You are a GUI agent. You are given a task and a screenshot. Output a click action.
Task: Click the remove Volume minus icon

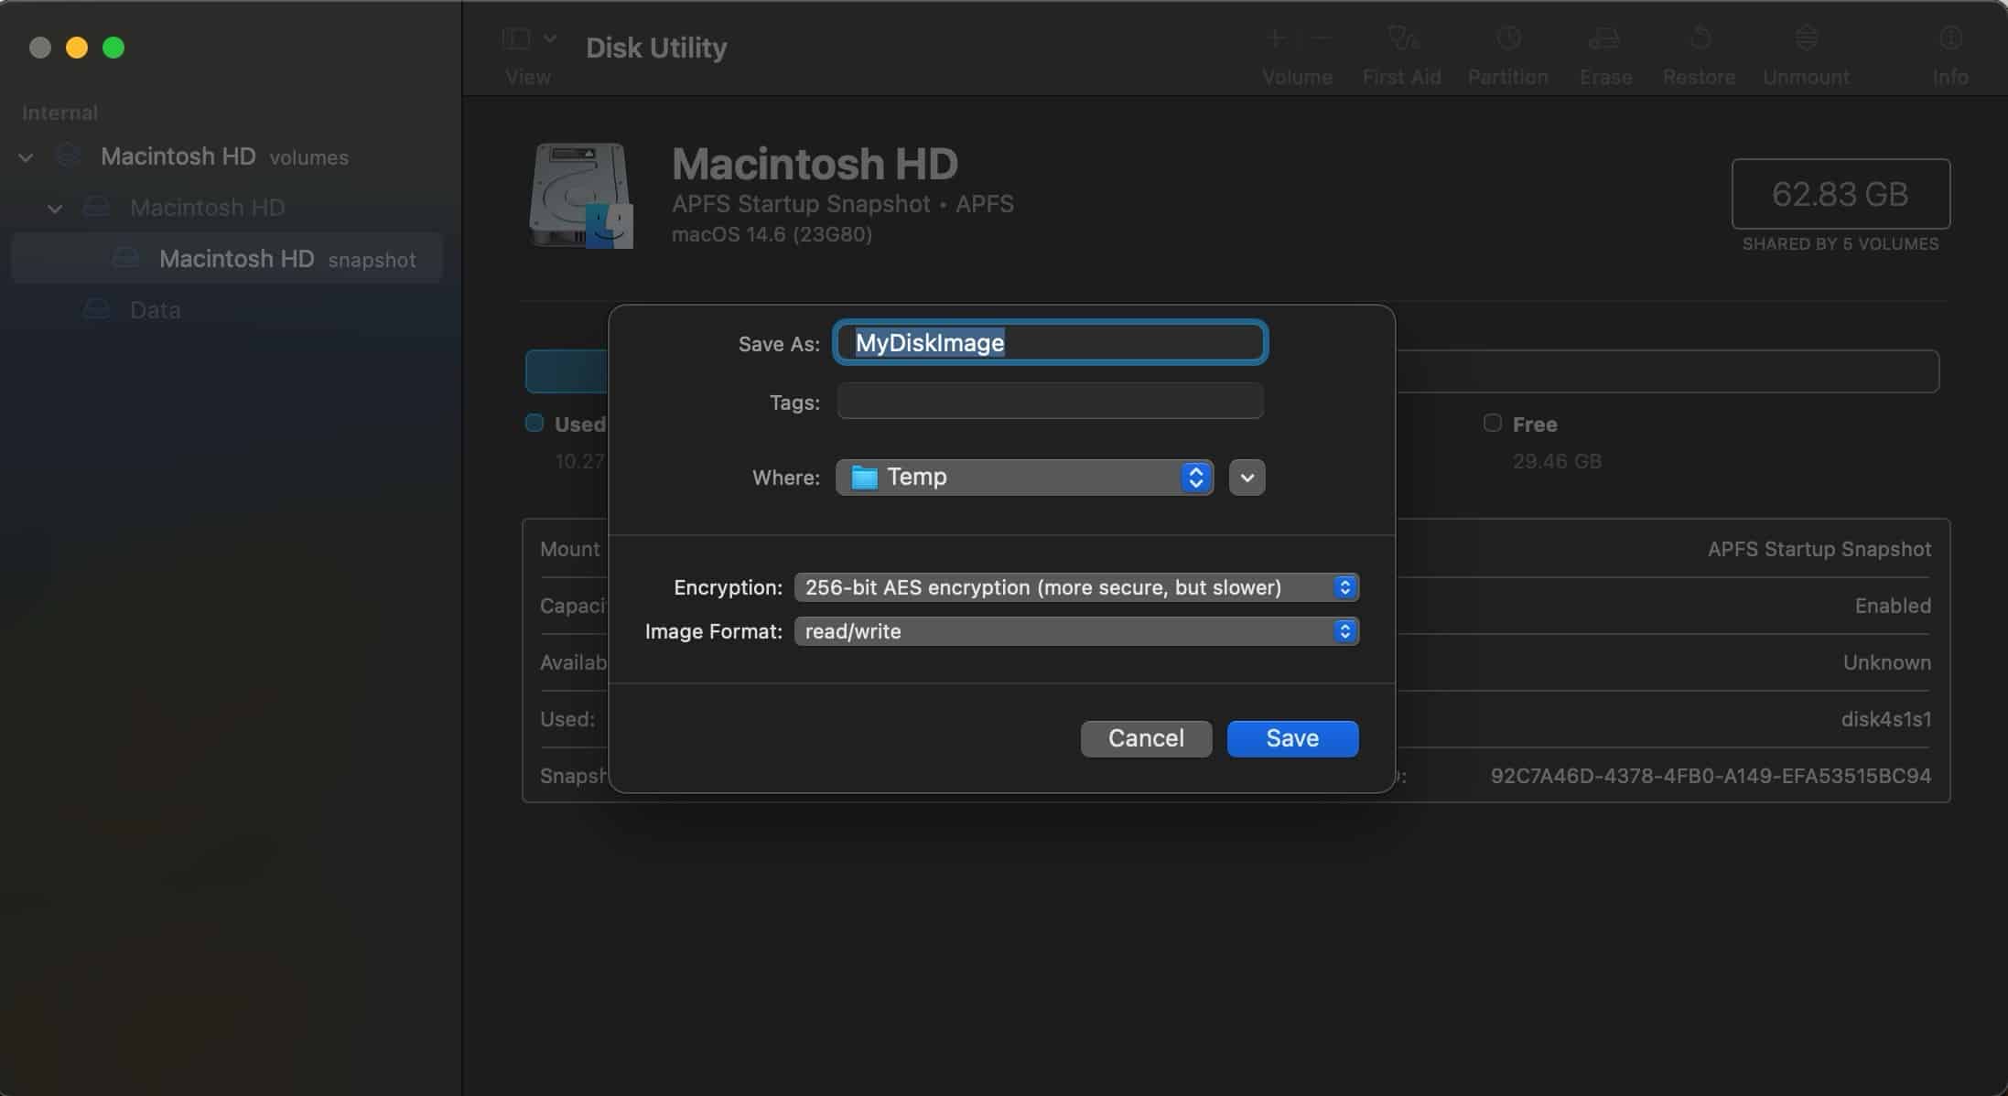point(1321,38)
